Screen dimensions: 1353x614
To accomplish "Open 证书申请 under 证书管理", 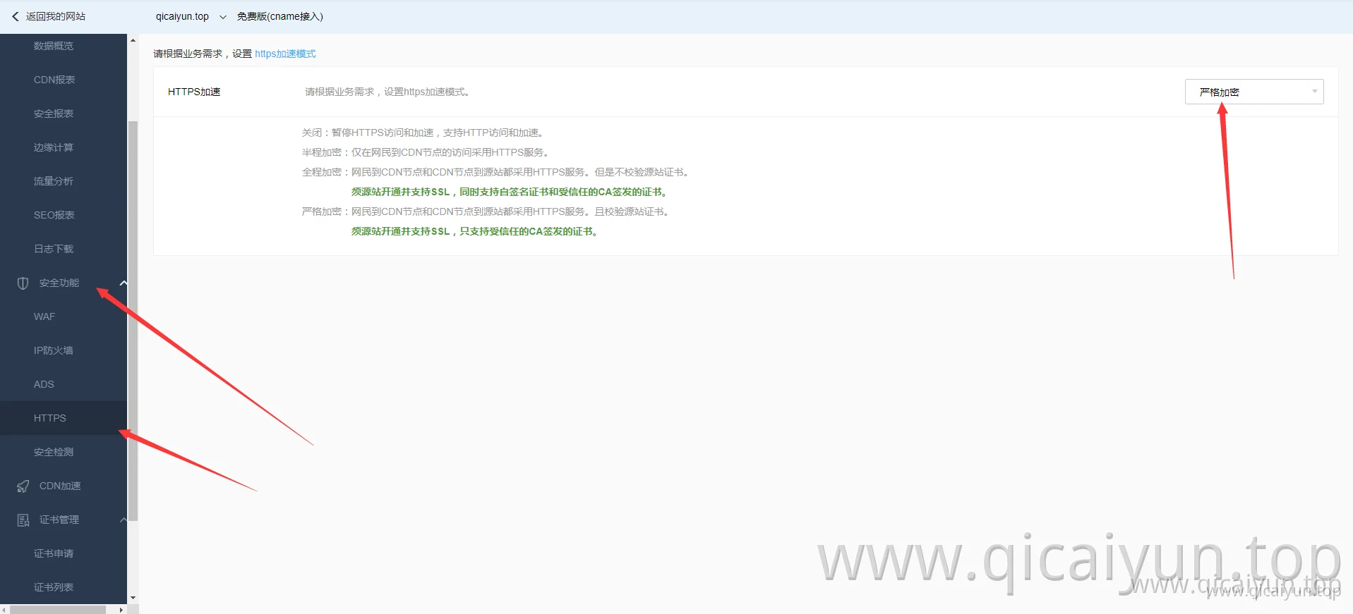I will click(x=54, y=553).
